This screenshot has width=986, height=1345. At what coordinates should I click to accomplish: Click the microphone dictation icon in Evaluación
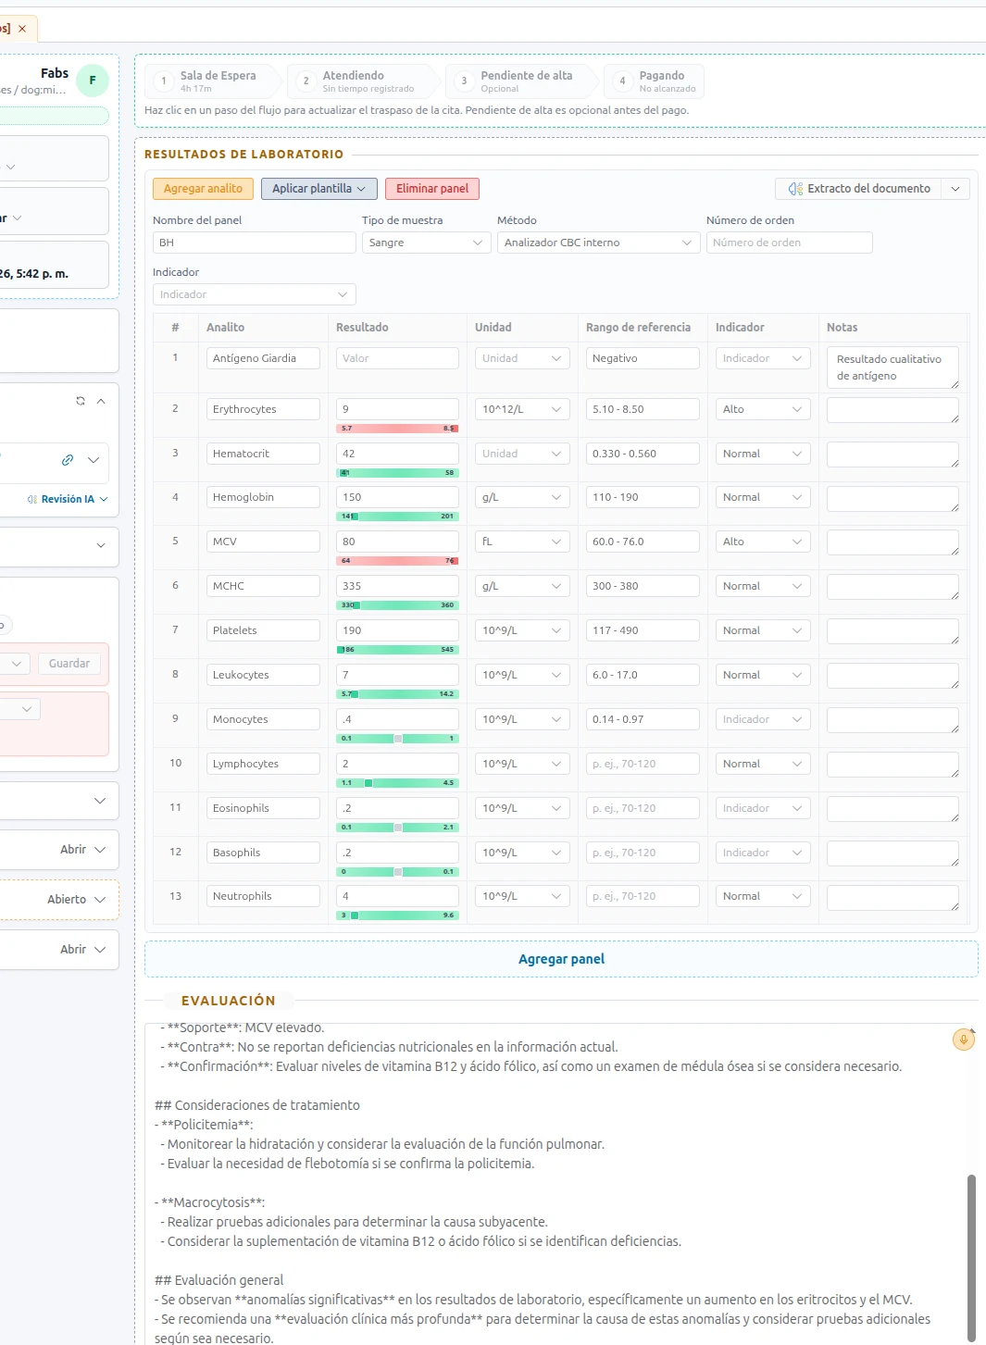pyautogui.click(x=963, y=1040)
